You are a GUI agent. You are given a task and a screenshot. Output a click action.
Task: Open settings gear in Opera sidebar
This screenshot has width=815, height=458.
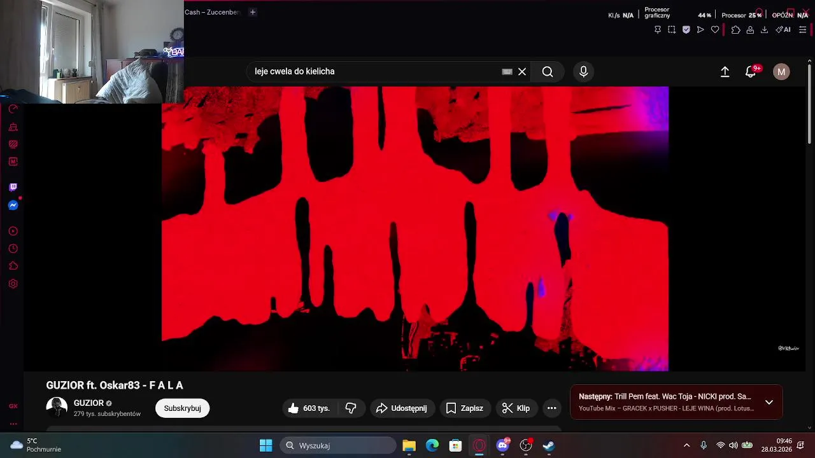click(x=13, y=284)
